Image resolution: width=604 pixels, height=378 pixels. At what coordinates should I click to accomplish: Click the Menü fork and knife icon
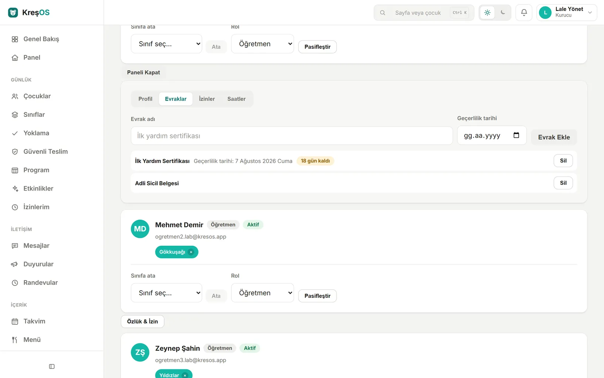[15, 340]
